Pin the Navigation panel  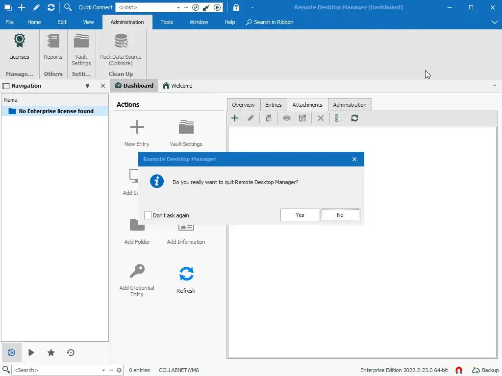[87, 86]
